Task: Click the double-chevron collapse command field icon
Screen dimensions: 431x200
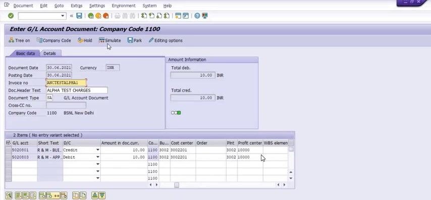Action: pyautogui.click(x=72, y=16)
